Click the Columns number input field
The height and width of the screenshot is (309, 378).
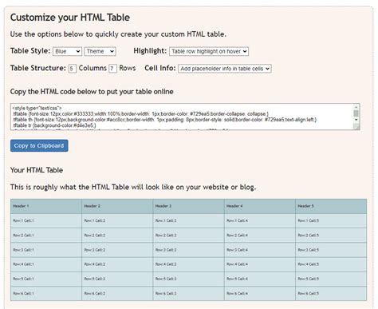[x=72, y=69]
